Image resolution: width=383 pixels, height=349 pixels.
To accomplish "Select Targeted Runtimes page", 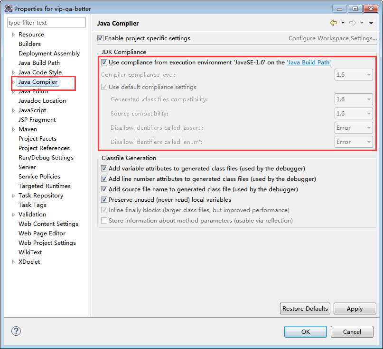I will (x=45, y=186).
